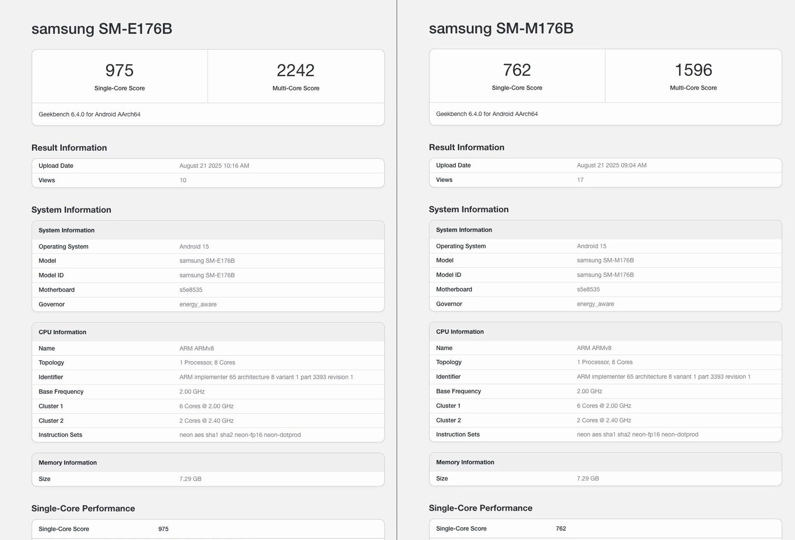This screenshot has height=540, width=795.
Task: Click Single-Core Performance heading in SM-M176B panel
Action: pos(481,508)
